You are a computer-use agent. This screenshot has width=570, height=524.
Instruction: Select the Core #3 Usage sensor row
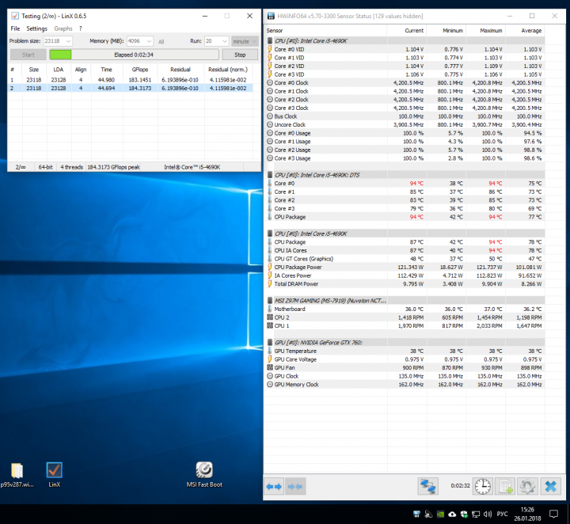[405, 158]
